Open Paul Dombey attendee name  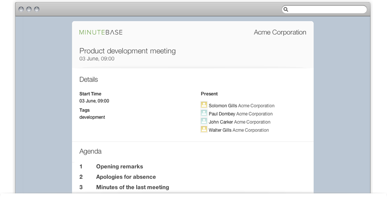222,114
